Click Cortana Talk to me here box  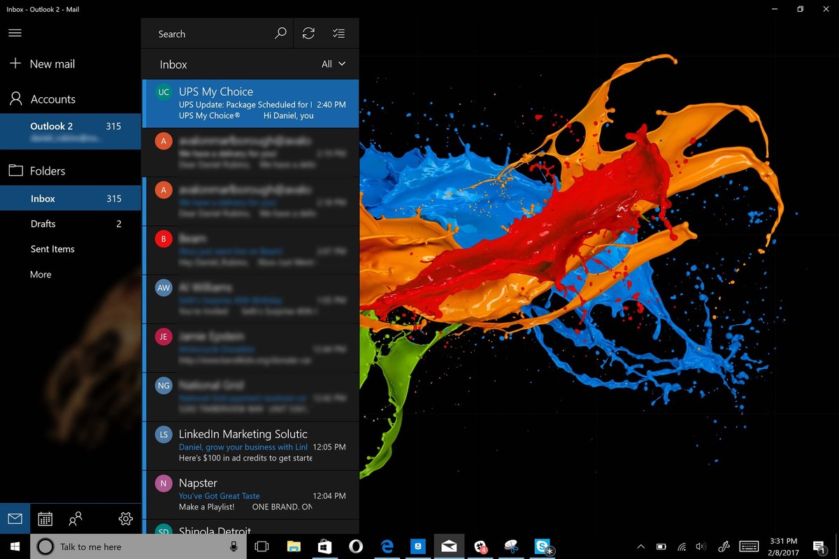pos(138,547)
